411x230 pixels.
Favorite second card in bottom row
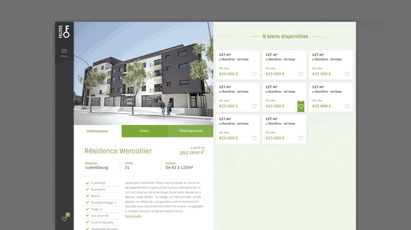(x=301, y=138)
